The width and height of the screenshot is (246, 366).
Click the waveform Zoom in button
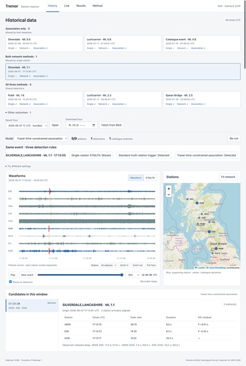click(x=124, y=265)
